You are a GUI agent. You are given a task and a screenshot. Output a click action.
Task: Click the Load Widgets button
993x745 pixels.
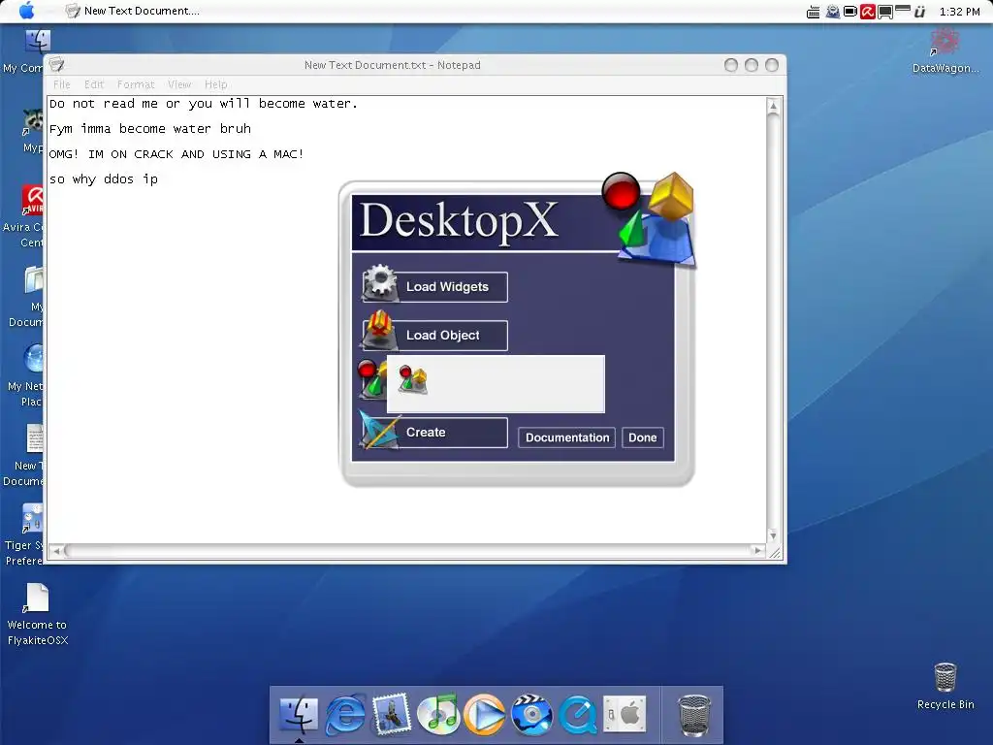tap(455, 287)
